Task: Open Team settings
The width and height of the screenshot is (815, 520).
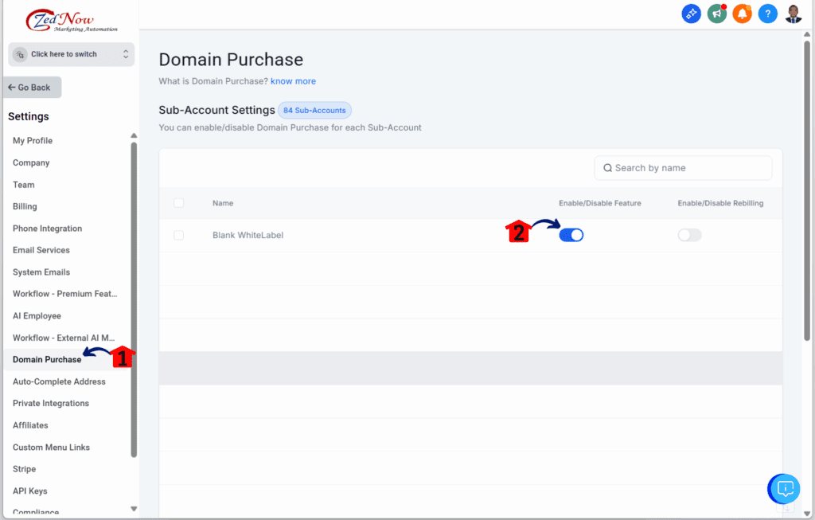Action: (23, 185)
